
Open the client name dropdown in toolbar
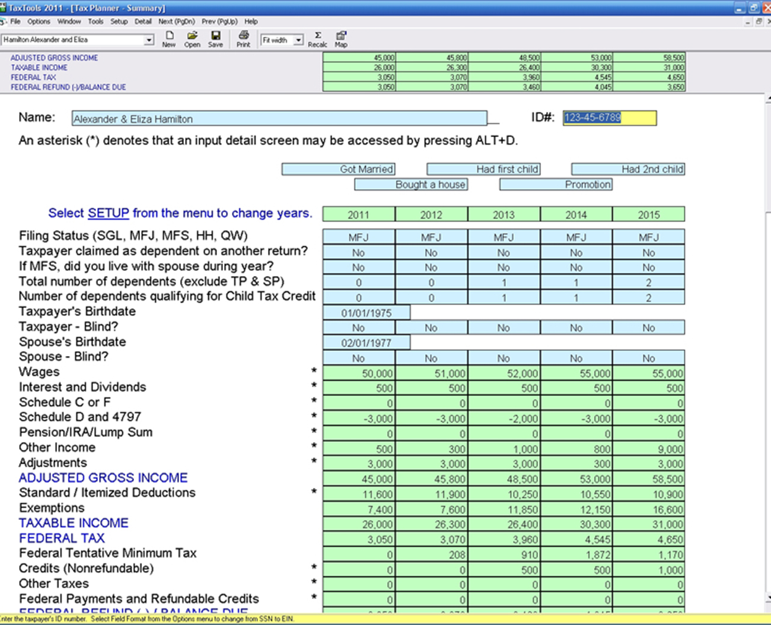coord(149,40)
